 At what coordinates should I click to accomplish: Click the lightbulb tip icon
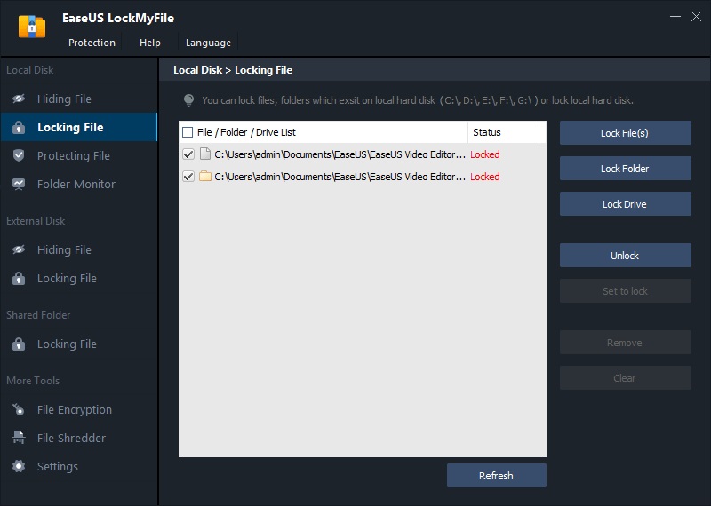tap(188, 100)
